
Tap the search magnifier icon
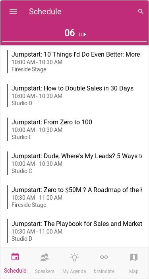click(141, 12)
